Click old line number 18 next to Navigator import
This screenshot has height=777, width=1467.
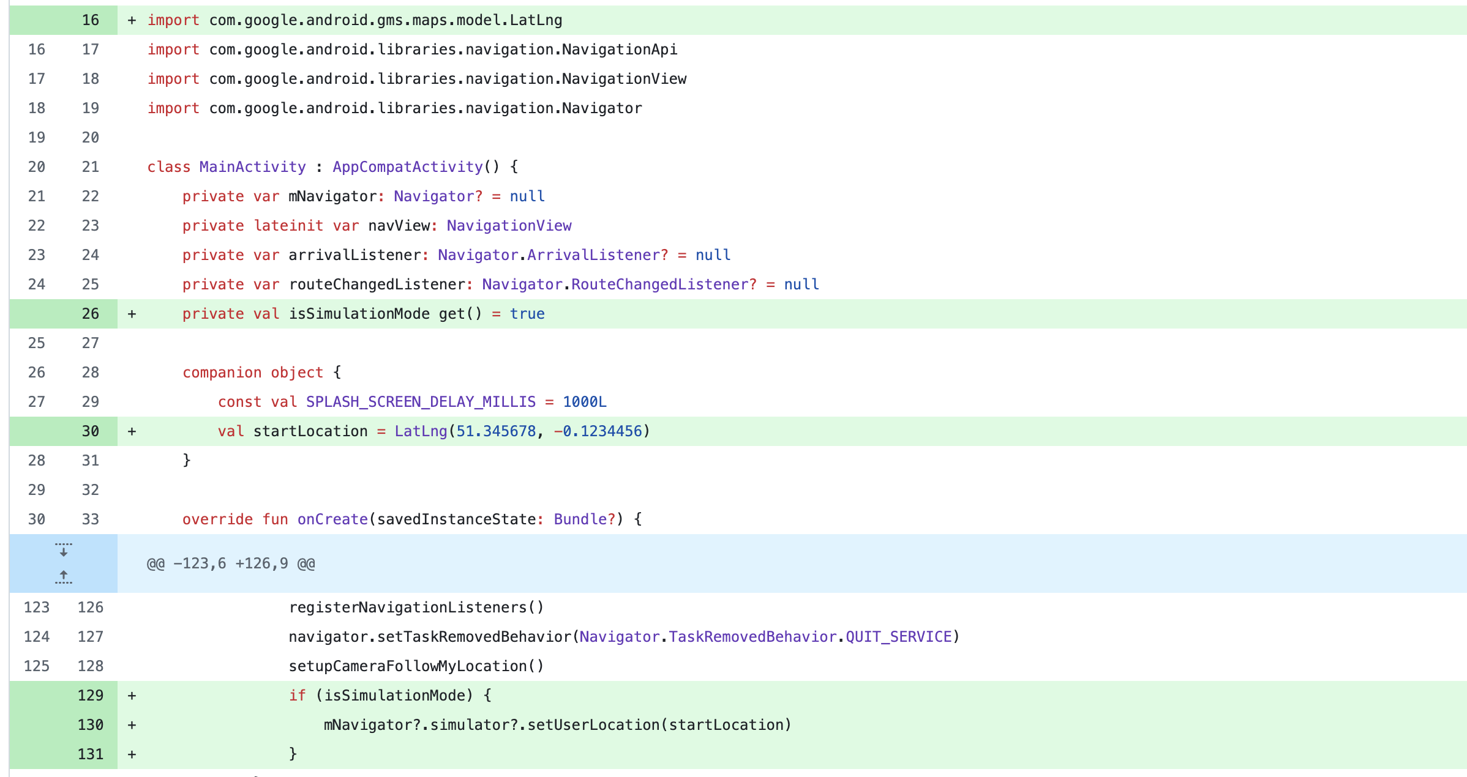point(37,108)
